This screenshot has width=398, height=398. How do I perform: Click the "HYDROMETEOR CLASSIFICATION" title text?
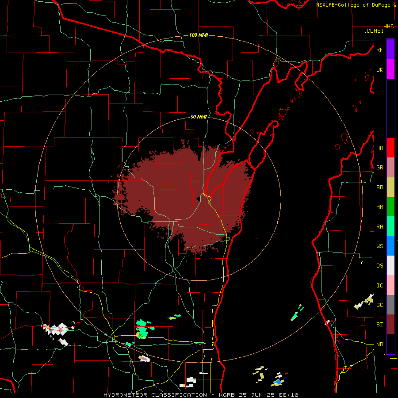click(x=155, y=395)
